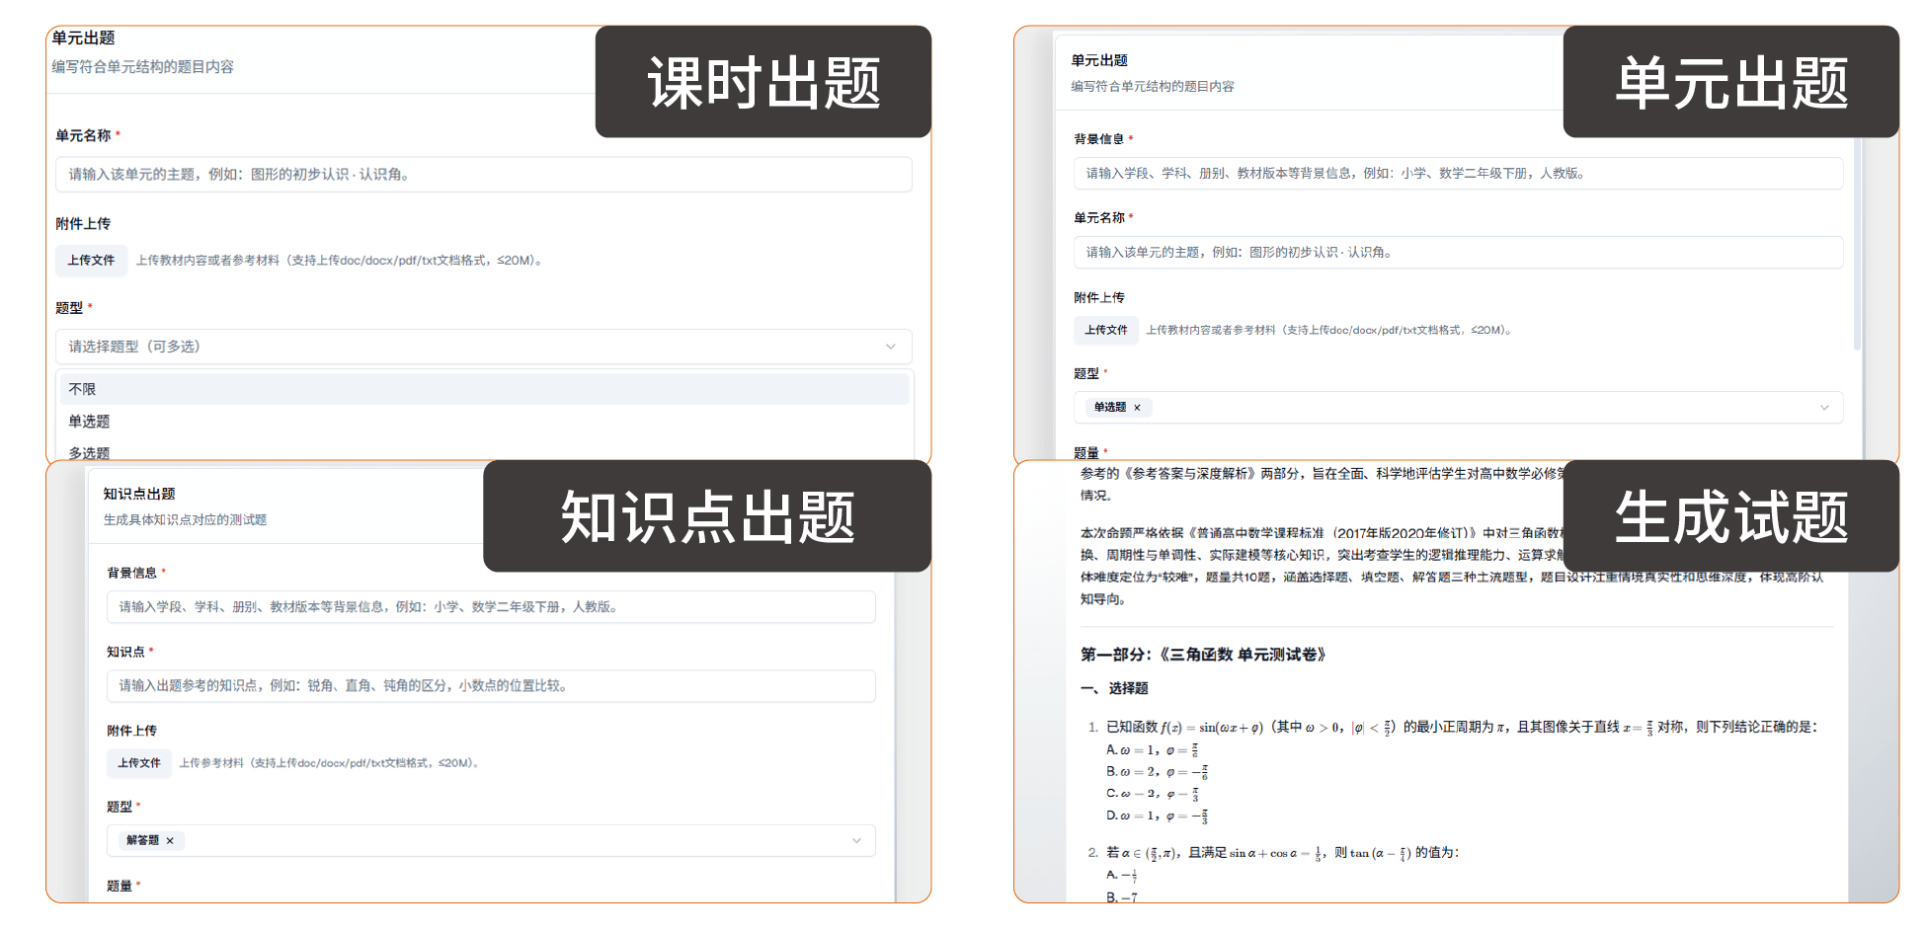The width and height of the screenshot is (1926, 934).
Task: Focus the 知识点 input field
Action: click(490, 686)
